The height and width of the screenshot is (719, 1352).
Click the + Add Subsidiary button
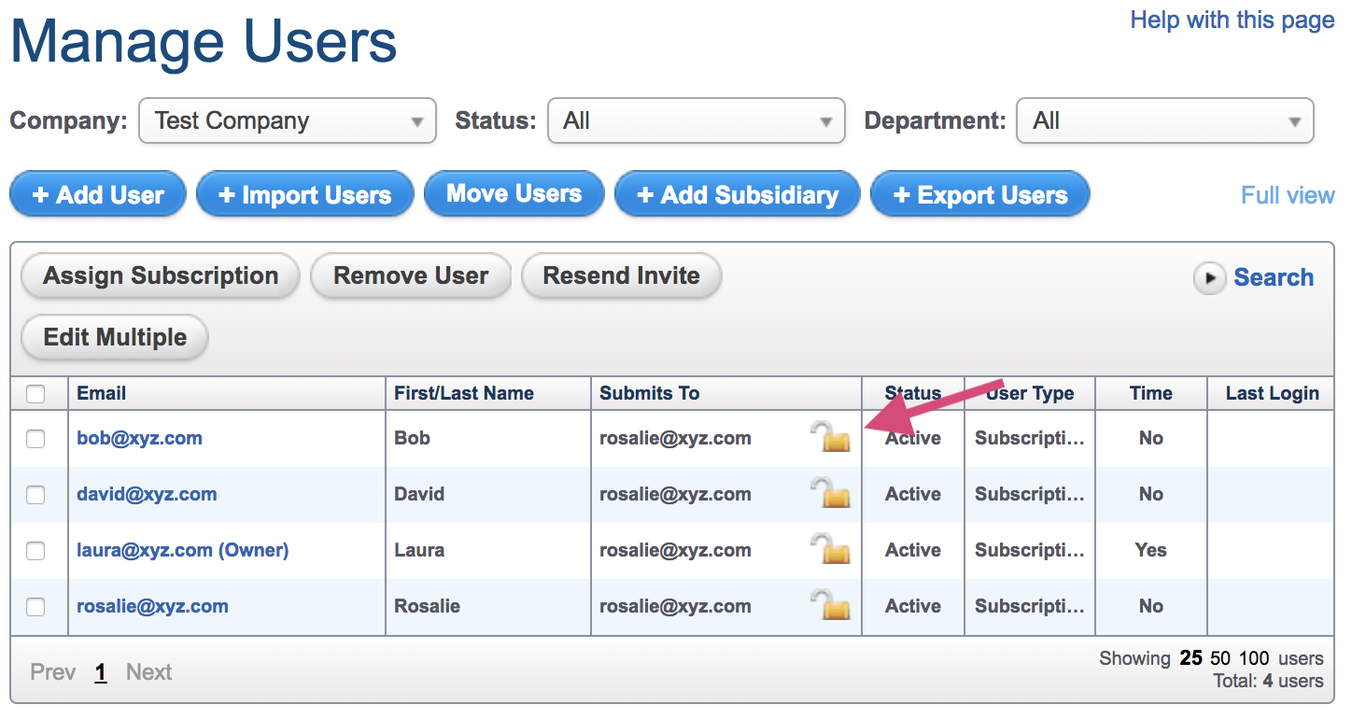point(738,194)
